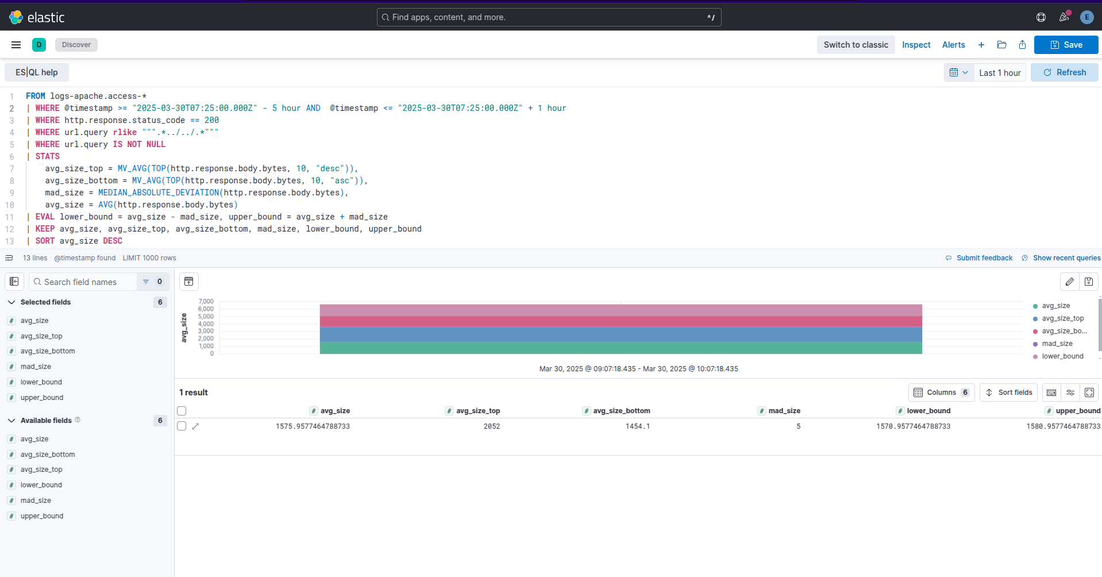Open the main navigation hamburger menu
The width and height of the screenshot is (1102, 577).
[16, 45]
